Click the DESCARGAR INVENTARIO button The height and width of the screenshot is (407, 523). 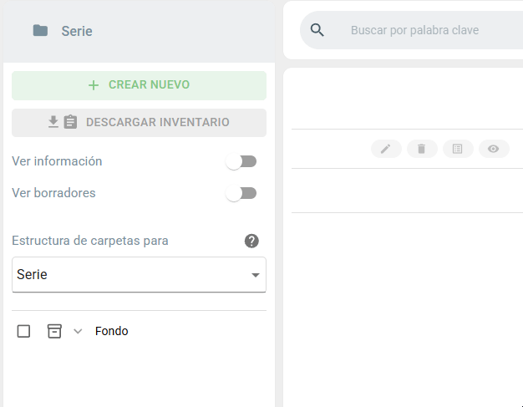(x=139, y=122)
